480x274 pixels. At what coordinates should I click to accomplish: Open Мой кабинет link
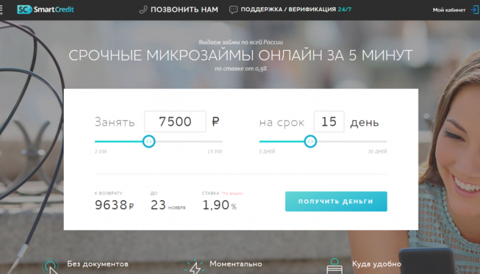tap(449, 10)
